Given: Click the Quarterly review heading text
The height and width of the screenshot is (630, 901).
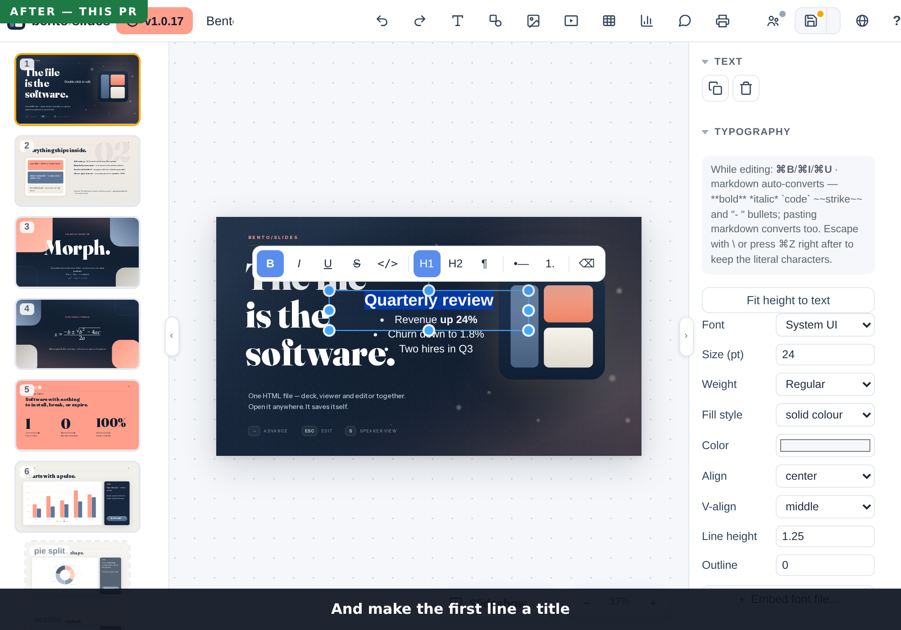Looking at the screenshot, I should click(x=429, y=300).
